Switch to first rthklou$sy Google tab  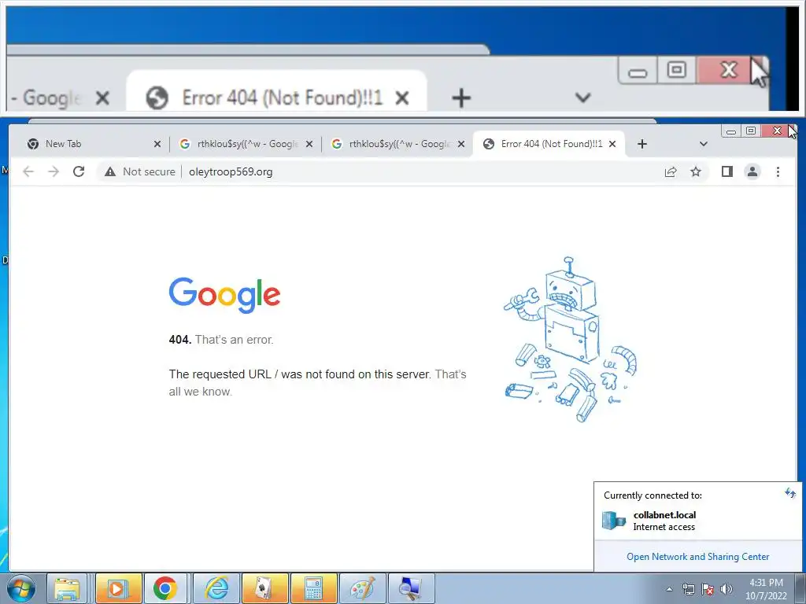pyautogui.click(x=246, y=144)
